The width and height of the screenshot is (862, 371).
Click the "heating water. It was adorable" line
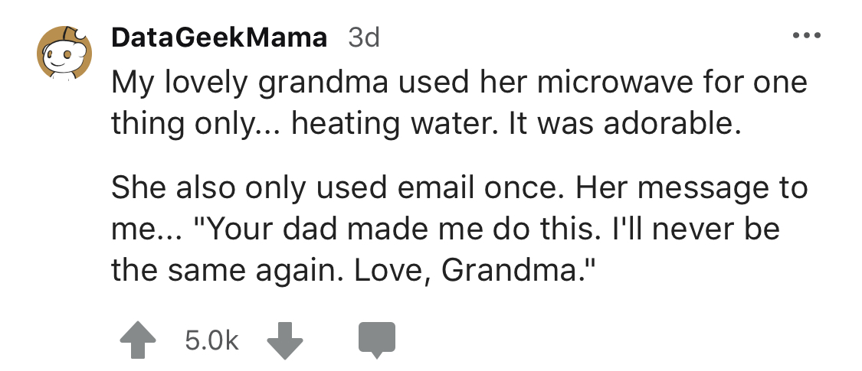tap(427, 124)
